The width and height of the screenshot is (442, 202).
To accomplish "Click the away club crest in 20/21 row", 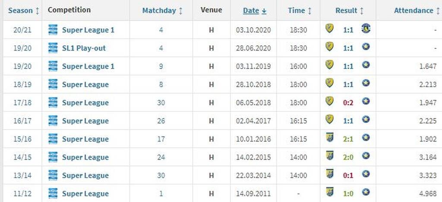I will click(x=366, y=29).
